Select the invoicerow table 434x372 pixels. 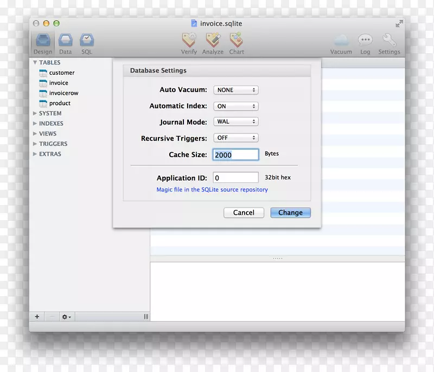63,93
